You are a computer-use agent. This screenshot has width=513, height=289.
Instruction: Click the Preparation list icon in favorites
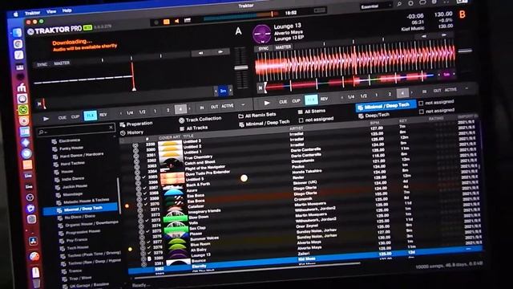pos(123,124)
